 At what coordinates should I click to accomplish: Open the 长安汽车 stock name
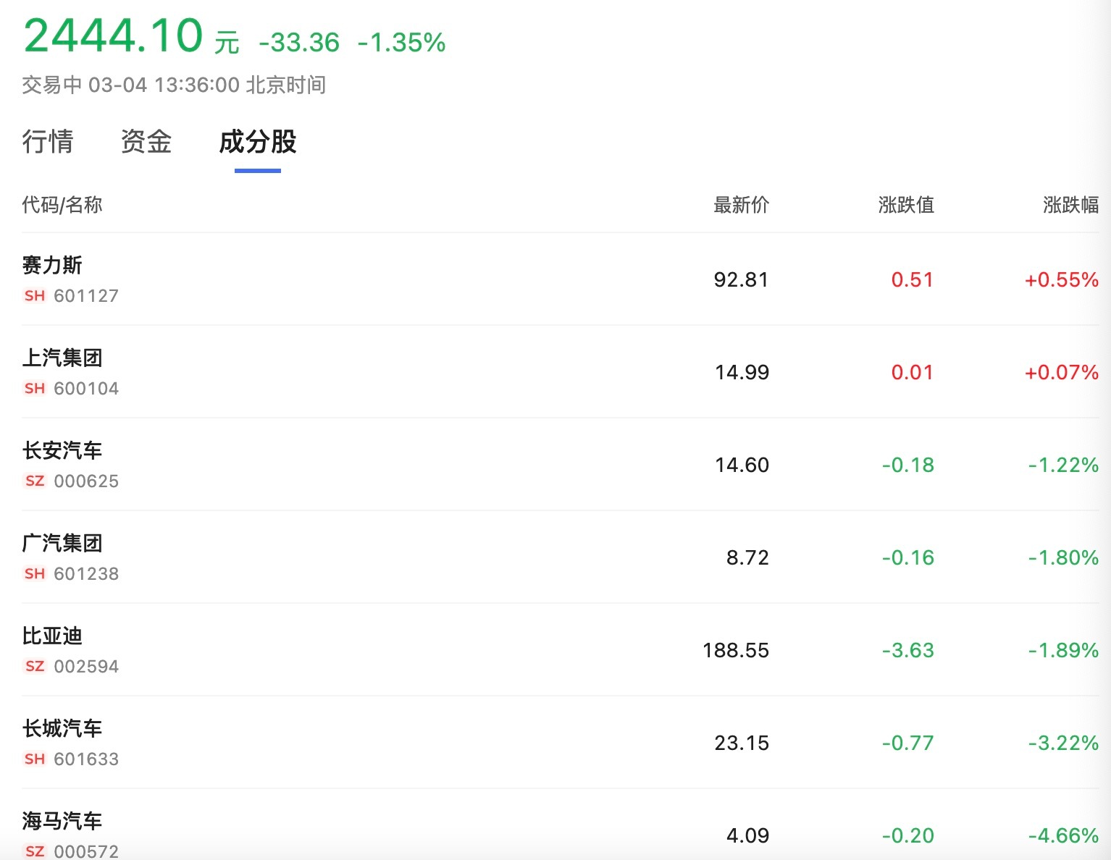point(62,450)
